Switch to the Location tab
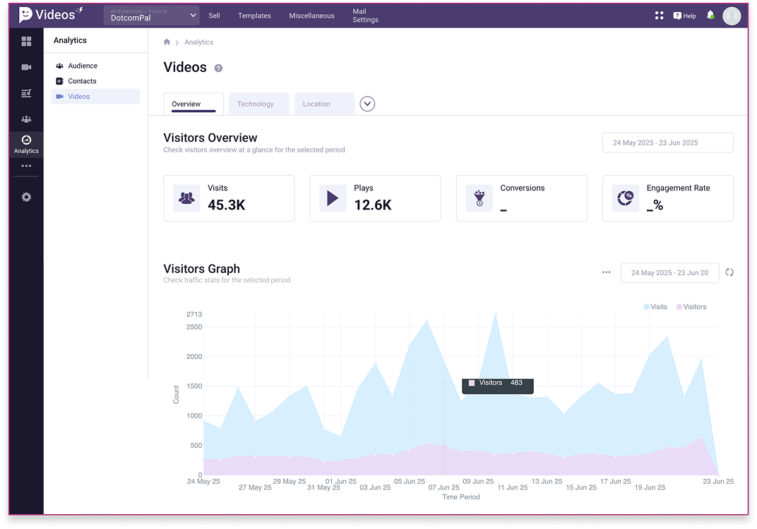757x529 pixels. [316, 104]
